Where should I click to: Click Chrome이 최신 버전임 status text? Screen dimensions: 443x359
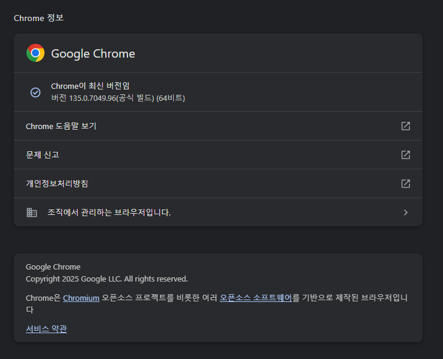pos(90,86)
